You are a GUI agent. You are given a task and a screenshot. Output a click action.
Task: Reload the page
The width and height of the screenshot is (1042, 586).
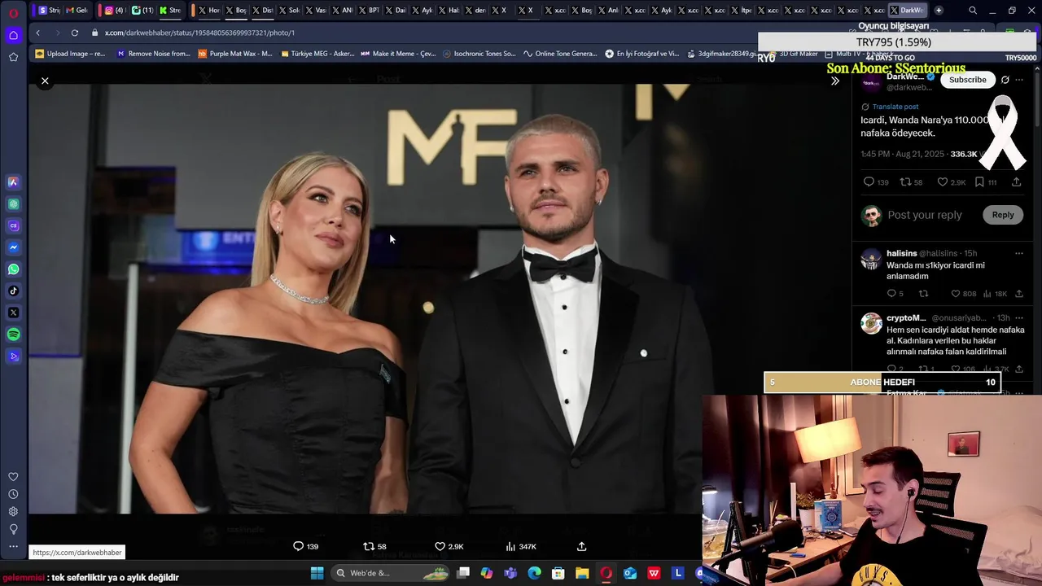74,33
